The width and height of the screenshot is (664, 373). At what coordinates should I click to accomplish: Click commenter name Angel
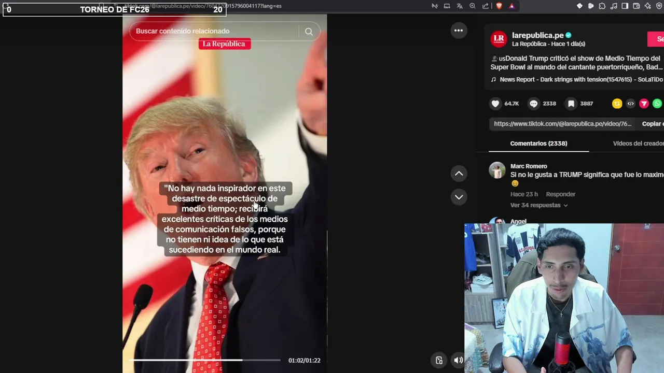tap(518, 221)
